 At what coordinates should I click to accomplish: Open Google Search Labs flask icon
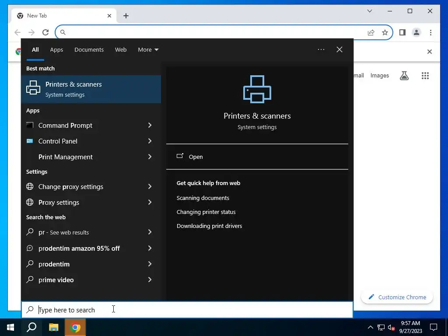(x=404, y=75)
